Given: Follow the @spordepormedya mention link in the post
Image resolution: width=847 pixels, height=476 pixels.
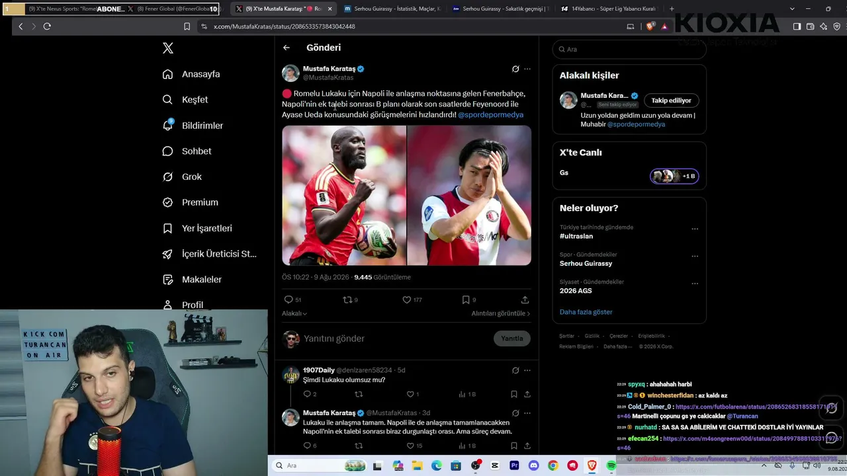Looking at the screenshot, I should pyautogui.click(x=490, y=114).
